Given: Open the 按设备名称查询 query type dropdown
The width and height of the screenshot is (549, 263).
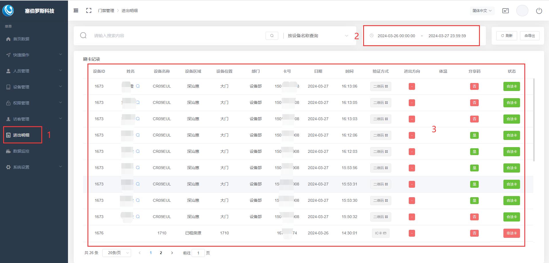Looking at the screenshot, I should point(318,36).
